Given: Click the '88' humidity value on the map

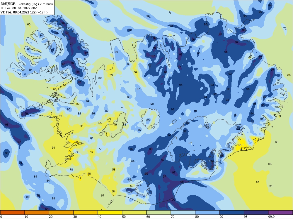Looking at the screenshot, I should pos(129,97).
